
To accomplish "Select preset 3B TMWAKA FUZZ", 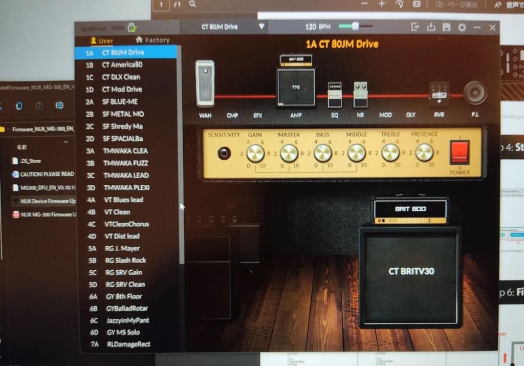I will 127,163.
